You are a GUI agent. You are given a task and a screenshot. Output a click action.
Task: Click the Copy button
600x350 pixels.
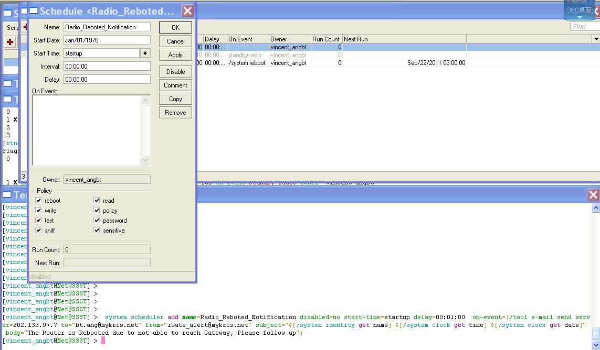point(175,99)
